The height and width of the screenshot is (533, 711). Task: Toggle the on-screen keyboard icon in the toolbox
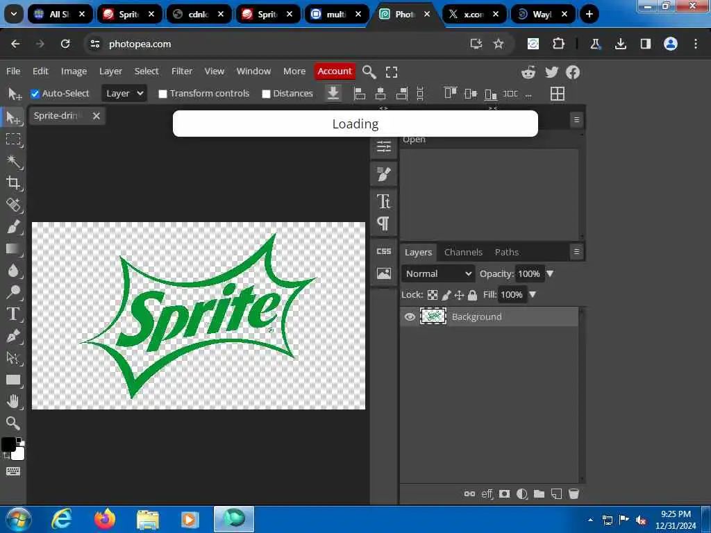pos(13,471)
